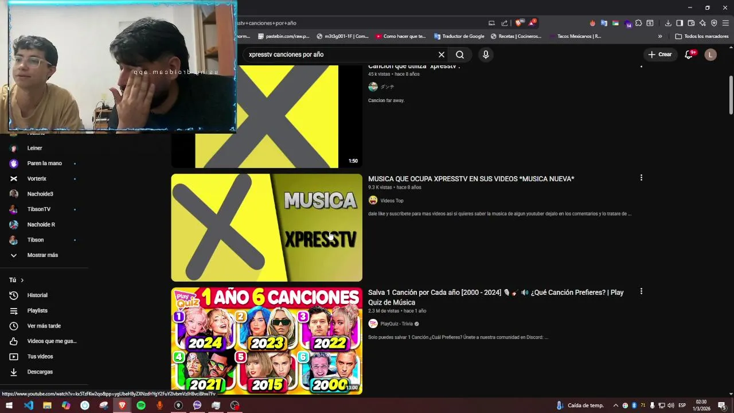
Task: Open the Todos los marcadores folder
Action: [702, 36]
